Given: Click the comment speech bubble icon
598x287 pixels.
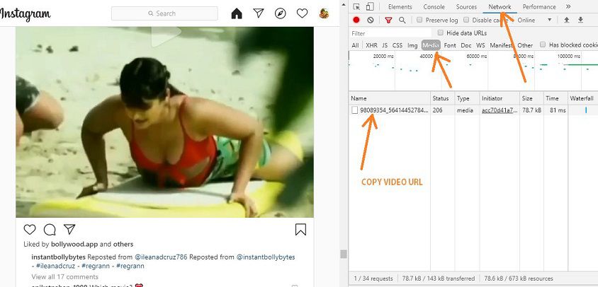Looking at the screenshot, I should coord(50,230).
